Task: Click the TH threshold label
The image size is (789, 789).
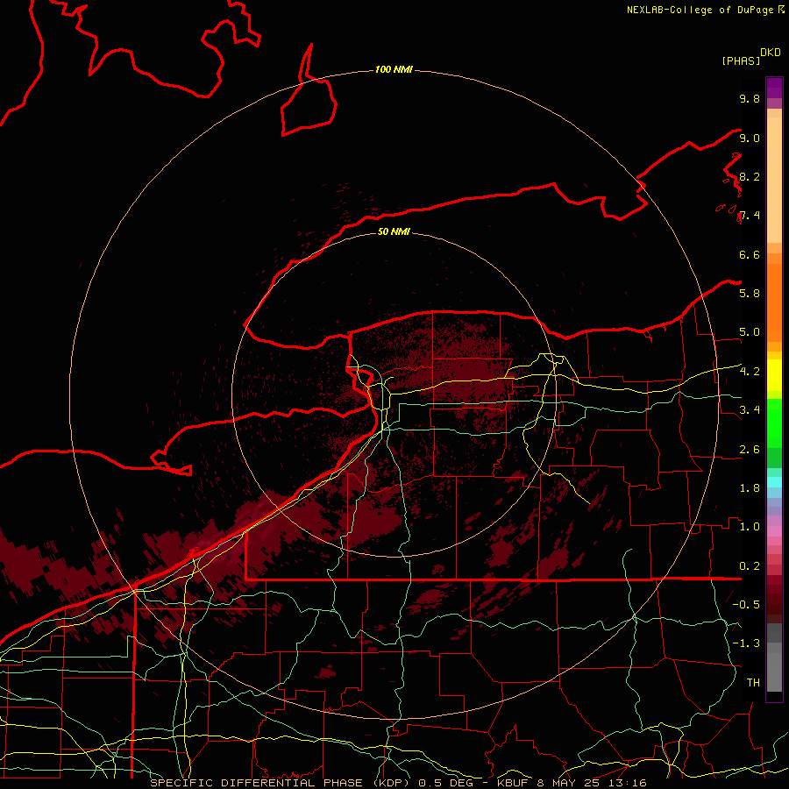Action: click(753, 682)
